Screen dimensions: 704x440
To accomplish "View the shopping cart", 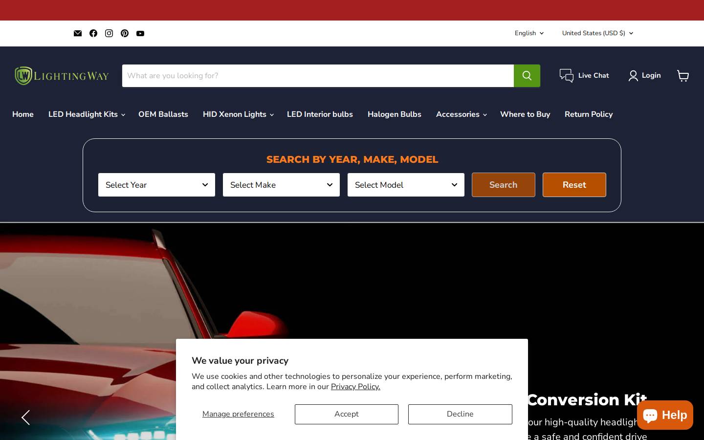I will click(x=683, y=76).
